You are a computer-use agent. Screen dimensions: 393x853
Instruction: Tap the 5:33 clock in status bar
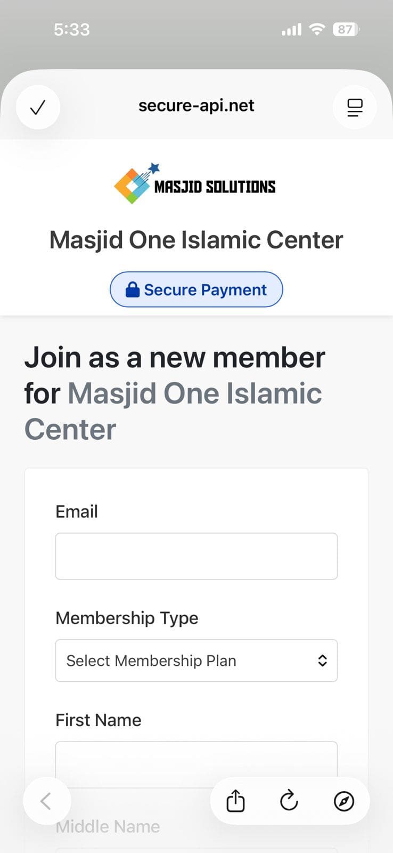(72, 29)
